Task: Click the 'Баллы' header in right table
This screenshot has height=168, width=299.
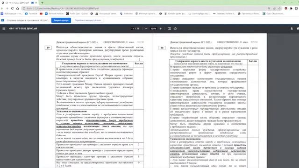Action: pos(253,61)
